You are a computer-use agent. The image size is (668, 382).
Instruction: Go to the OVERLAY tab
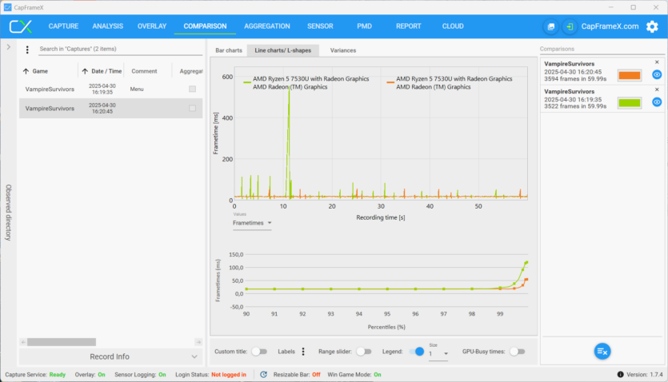pos(152,26)
